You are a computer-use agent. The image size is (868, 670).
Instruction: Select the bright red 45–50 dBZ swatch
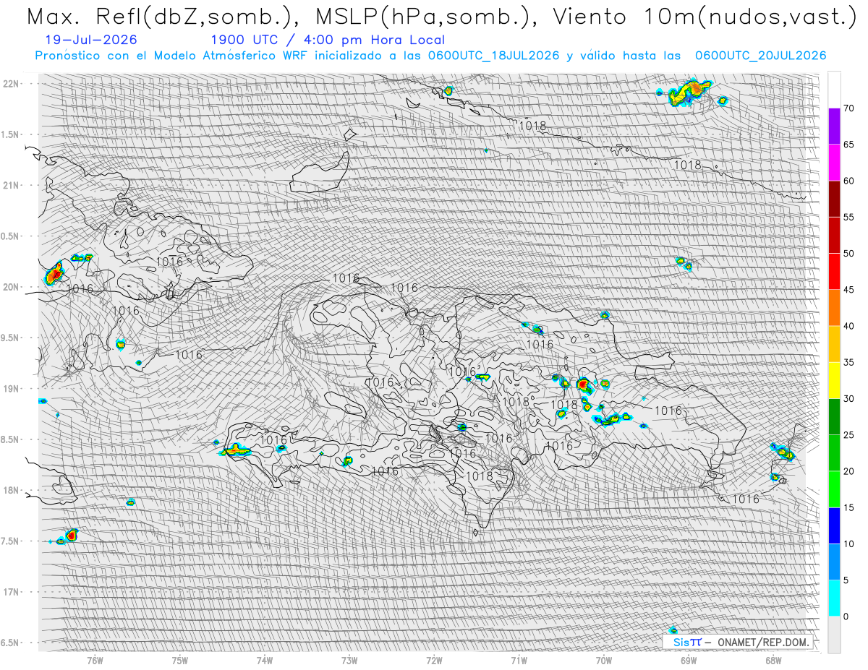834,272
